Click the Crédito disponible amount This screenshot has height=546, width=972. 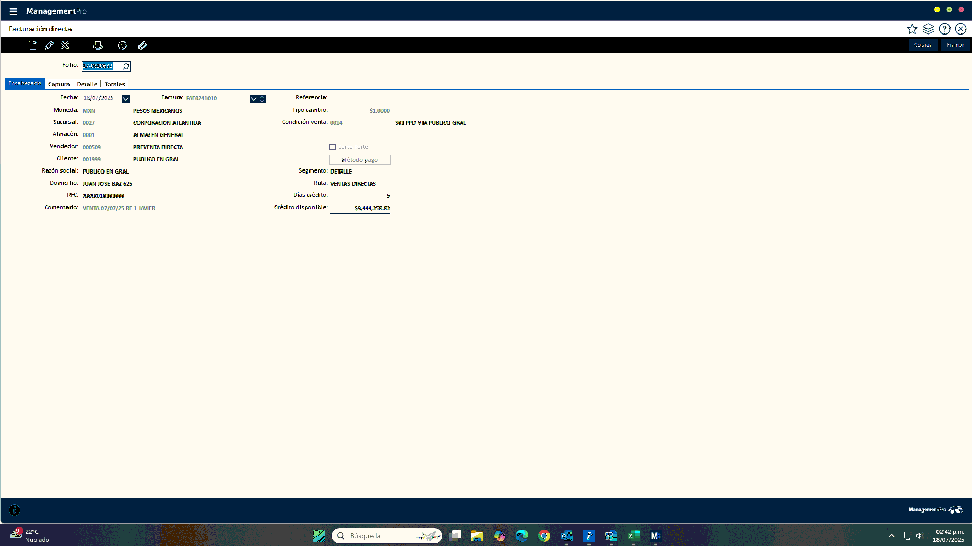coord(372,208)
